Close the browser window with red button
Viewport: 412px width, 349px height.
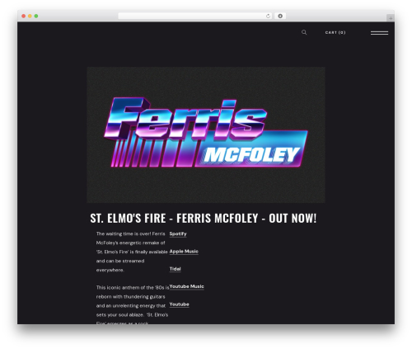pos(24,17)
